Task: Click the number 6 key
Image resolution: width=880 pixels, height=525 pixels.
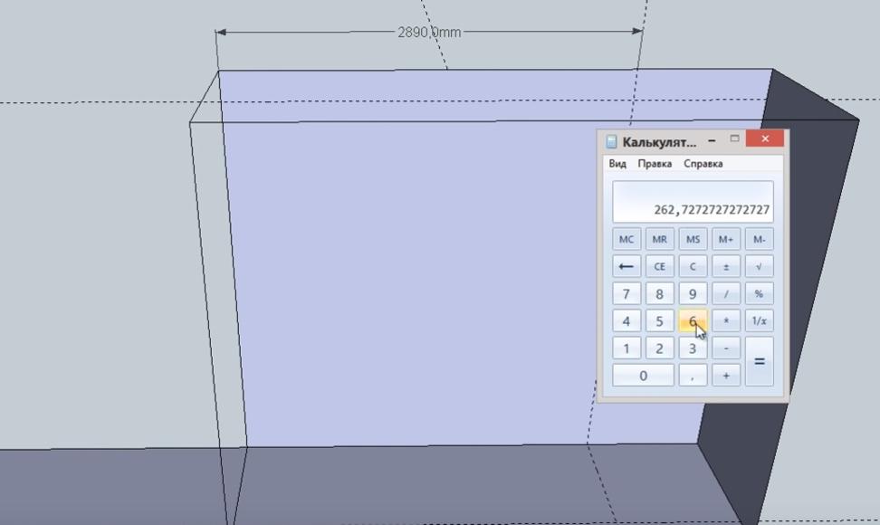Action: [x=693, y=320]
